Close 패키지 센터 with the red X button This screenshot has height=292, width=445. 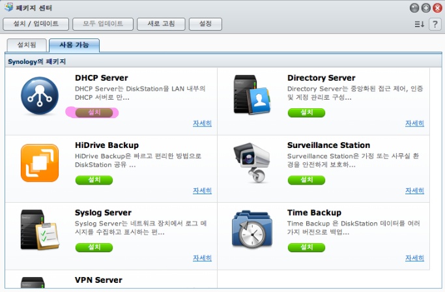[x=437, y=8]
